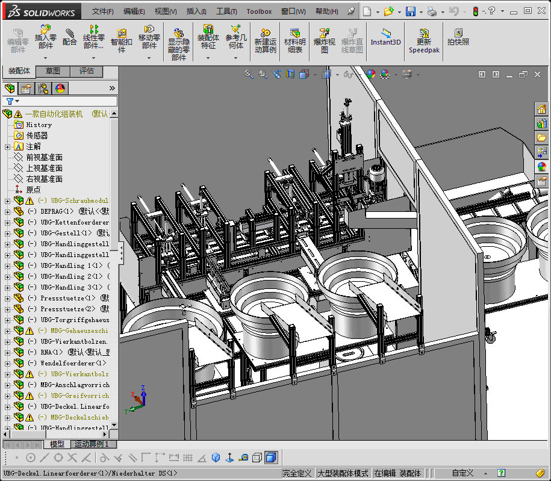
Task: Click the 运动算例 1 motion study tab
Action: [x=92, y=444]
